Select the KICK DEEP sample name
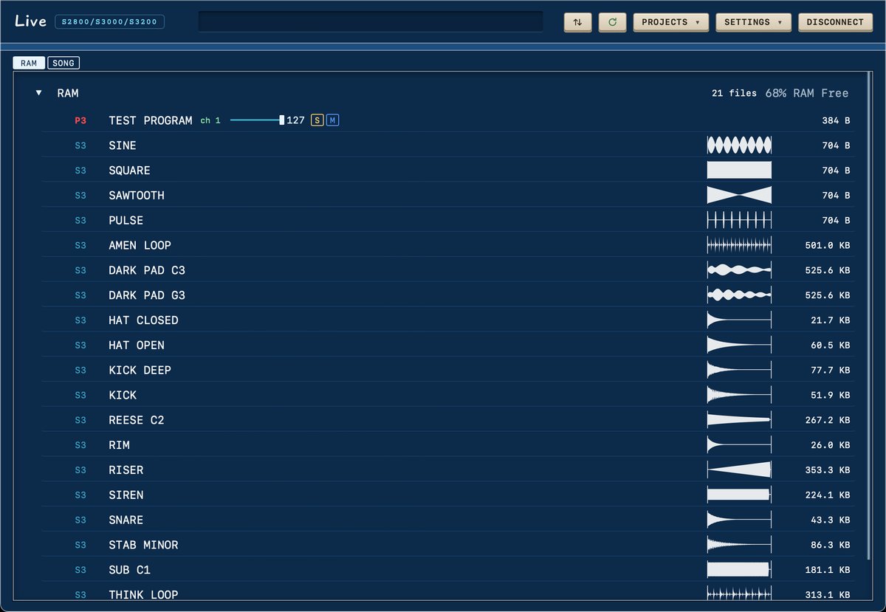This screenshot has width=886, height=612. coord(140,370)
